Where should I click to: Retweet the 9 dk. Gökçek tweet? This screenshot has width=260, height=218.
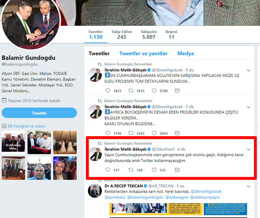pos(131,91)
